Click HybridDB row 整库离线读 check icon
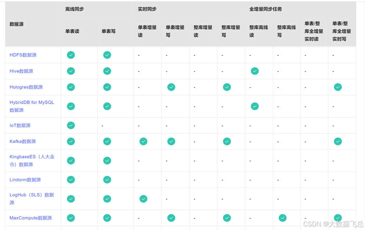This screenshot has height=230, width=365. (255, 106)
